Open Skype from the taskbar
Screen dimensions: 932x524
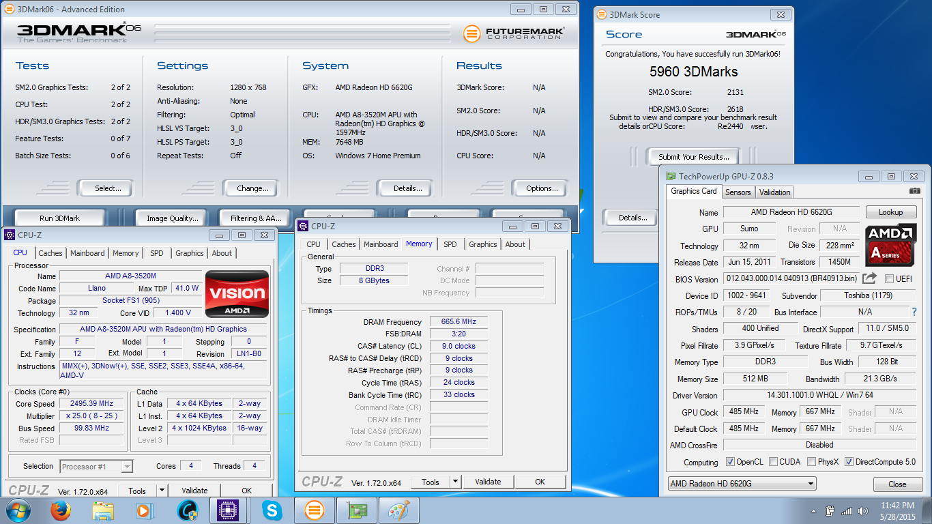coord(272,510)
